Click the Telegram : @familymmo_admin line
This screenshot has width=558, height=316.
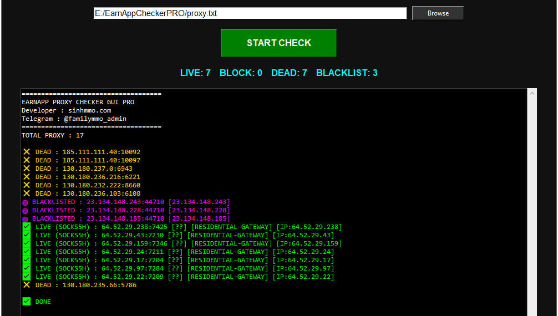(74, 119)
